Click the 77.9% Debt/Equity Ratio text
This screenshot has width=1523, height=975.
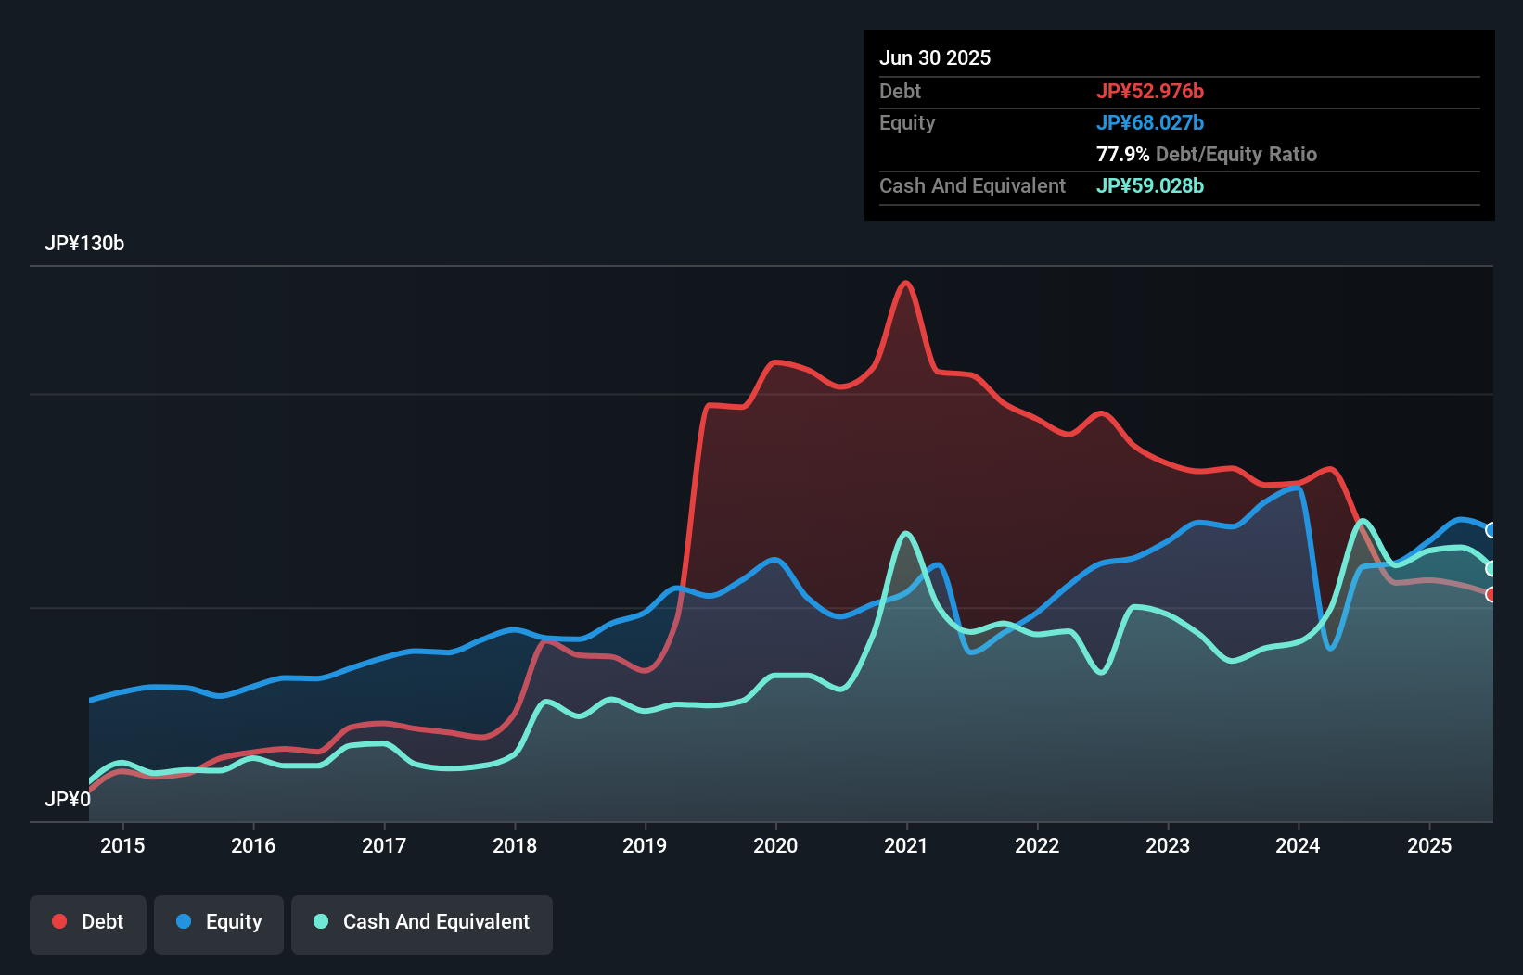click(1206, 154)
